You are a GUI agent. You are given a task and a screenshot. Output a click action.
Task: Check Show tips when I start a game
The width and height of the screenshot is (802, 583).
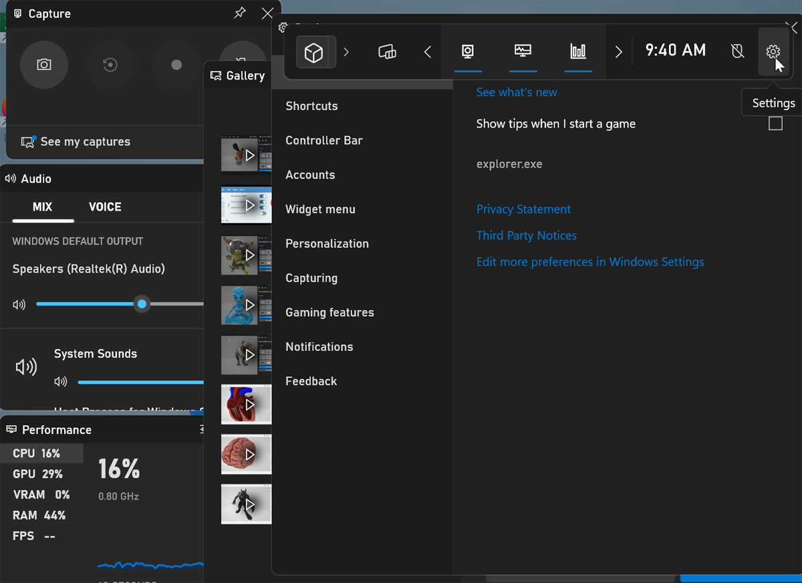[775, 123]
